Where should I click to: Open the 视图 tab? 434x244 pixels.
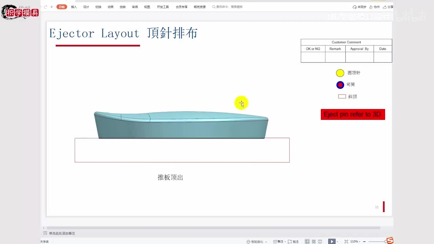(x=147, y=7)
